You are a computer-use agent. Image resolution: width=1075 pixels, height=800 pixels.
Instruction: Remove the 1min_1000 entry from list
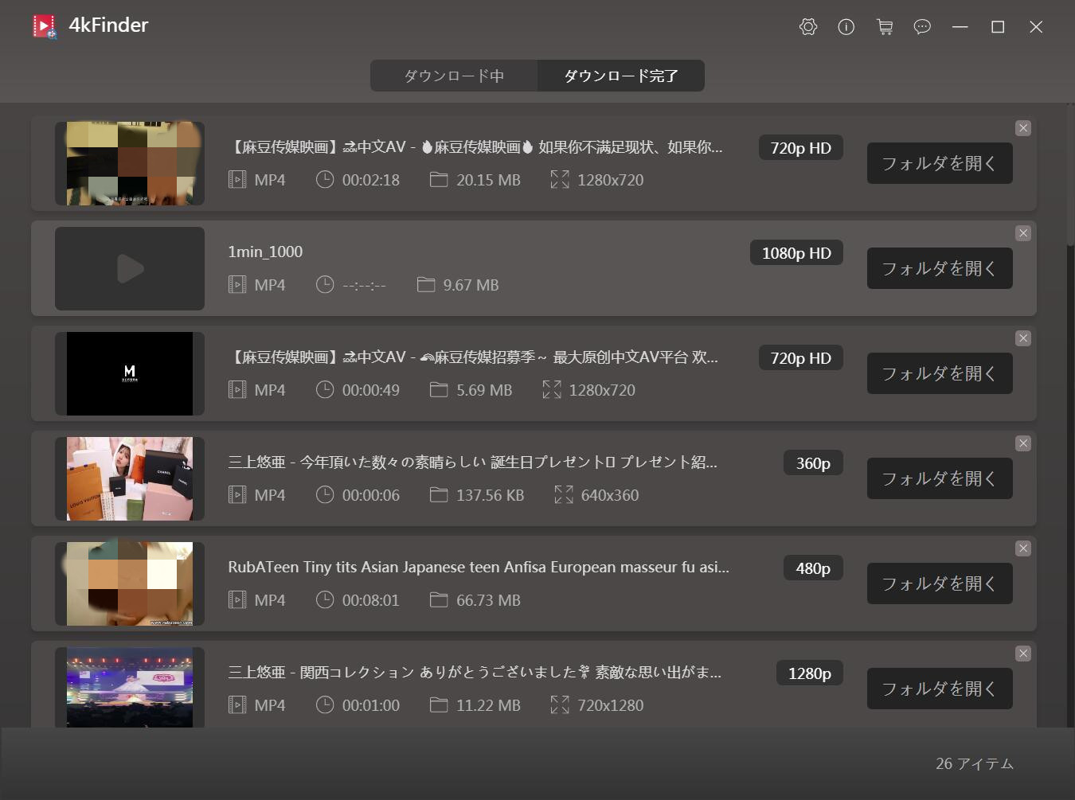(1023, 233)
